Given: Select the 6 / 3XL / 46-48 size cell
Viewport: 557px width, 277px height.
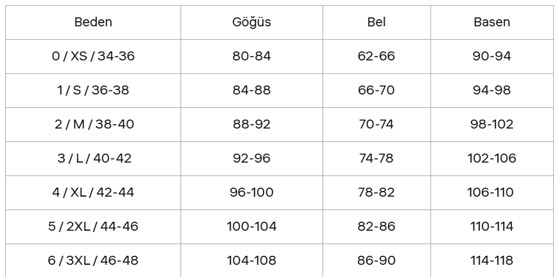Looking at the screenshot, I should pyautogui.click(x=93, y=261).
